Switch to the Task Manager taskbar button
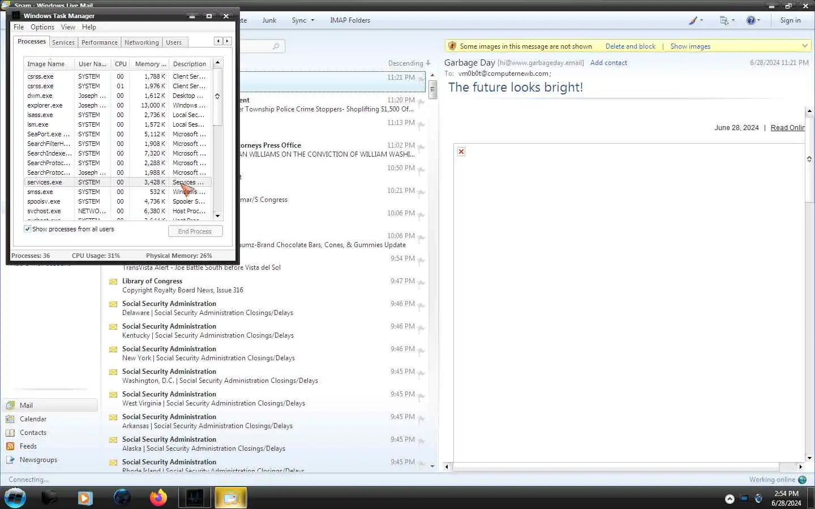The width and height of the screenshot is (815, 509). coord(195,498)
